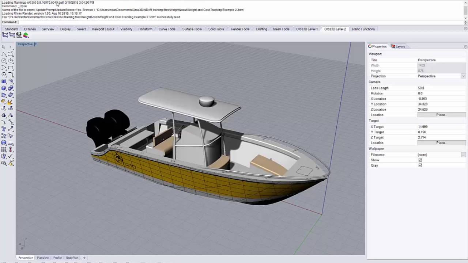Open the Viewport Layout tab

(103, 29)
